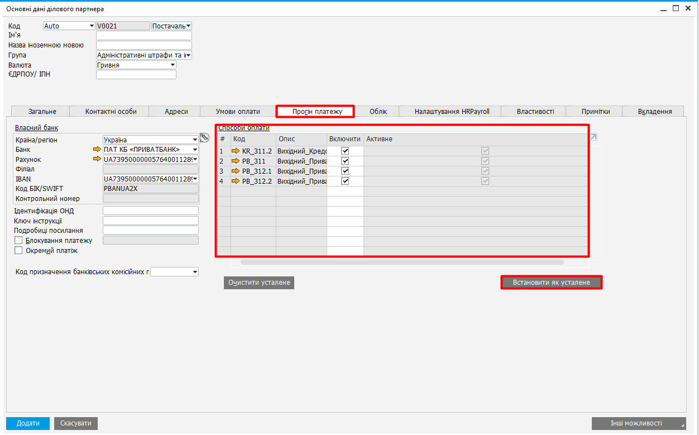The width and height of the screenshot is (699, 435).
Task: Switch to the Умови оплати tab
Action: (x=238, y=112)
